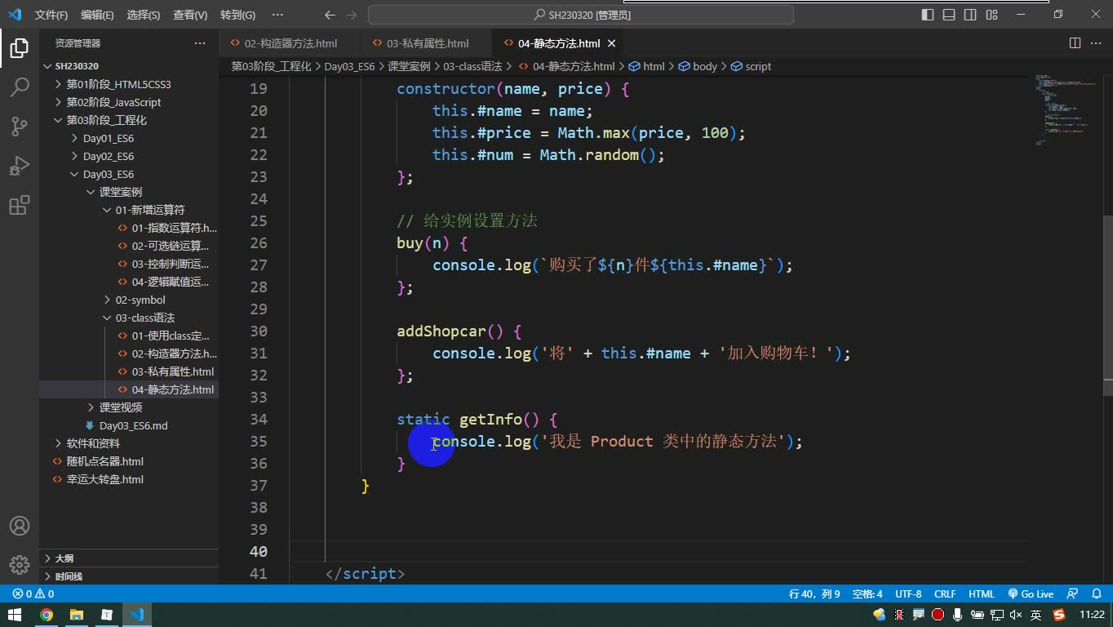Go back using navigation arrow
Viewport: 1113px width, 627px height.
pos(330,15)
